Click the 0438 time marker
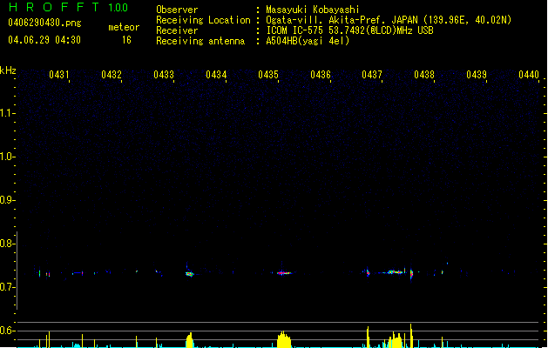This screenshot has width=548, height=348. click(424, 74)
